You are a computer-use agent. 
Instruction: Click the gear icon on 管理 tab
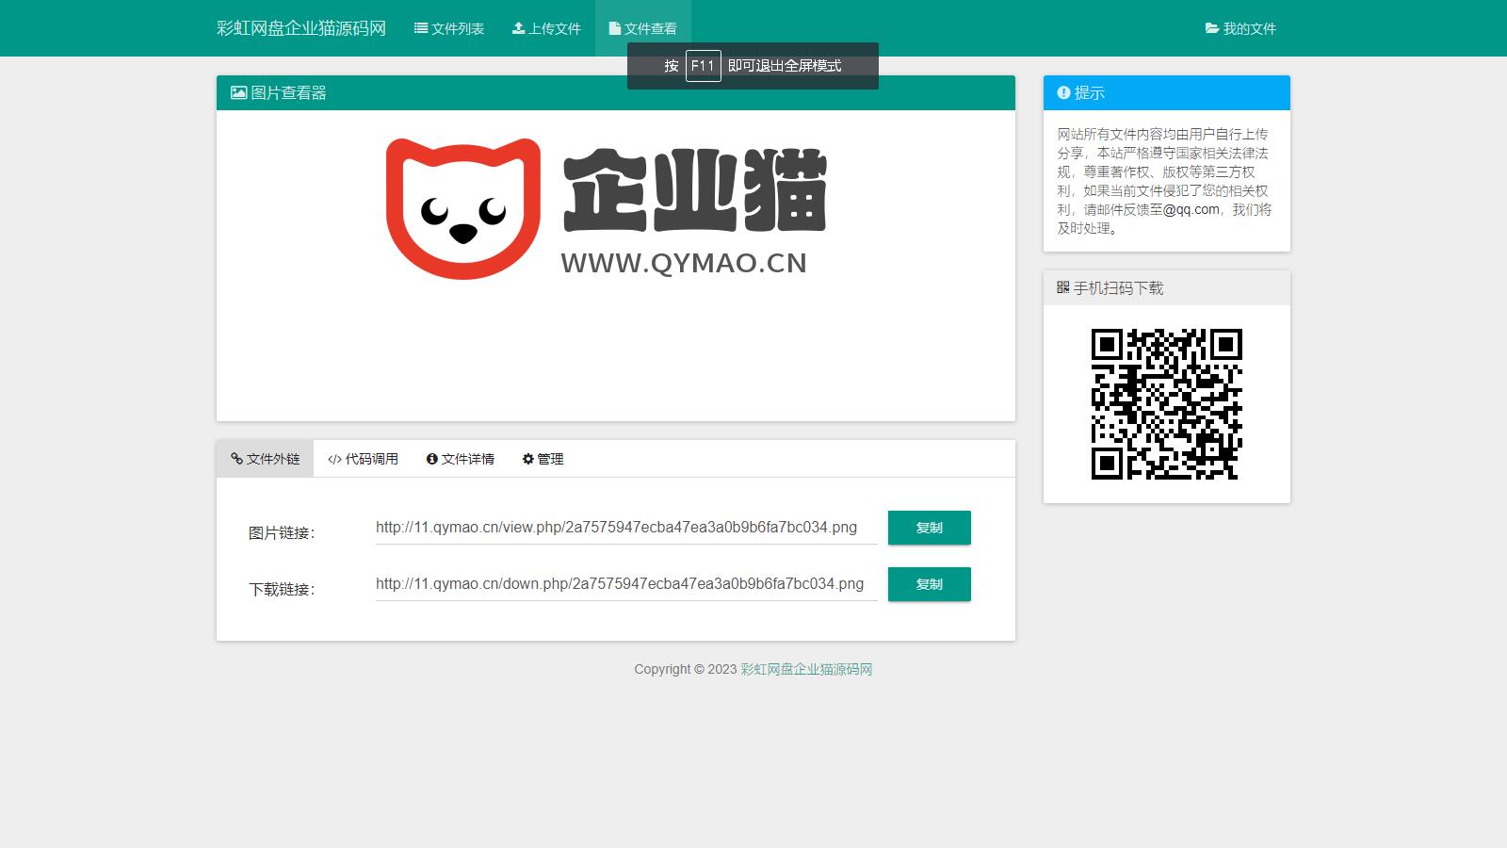[x=528, y=459]
